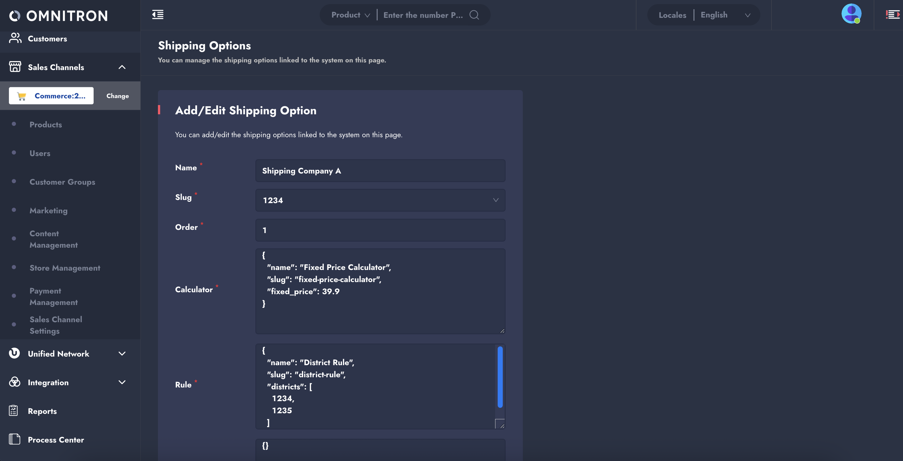This screenshot has width=903, height=461.
Task: Open the Product search type dropdown
Action: pos(350,15)
